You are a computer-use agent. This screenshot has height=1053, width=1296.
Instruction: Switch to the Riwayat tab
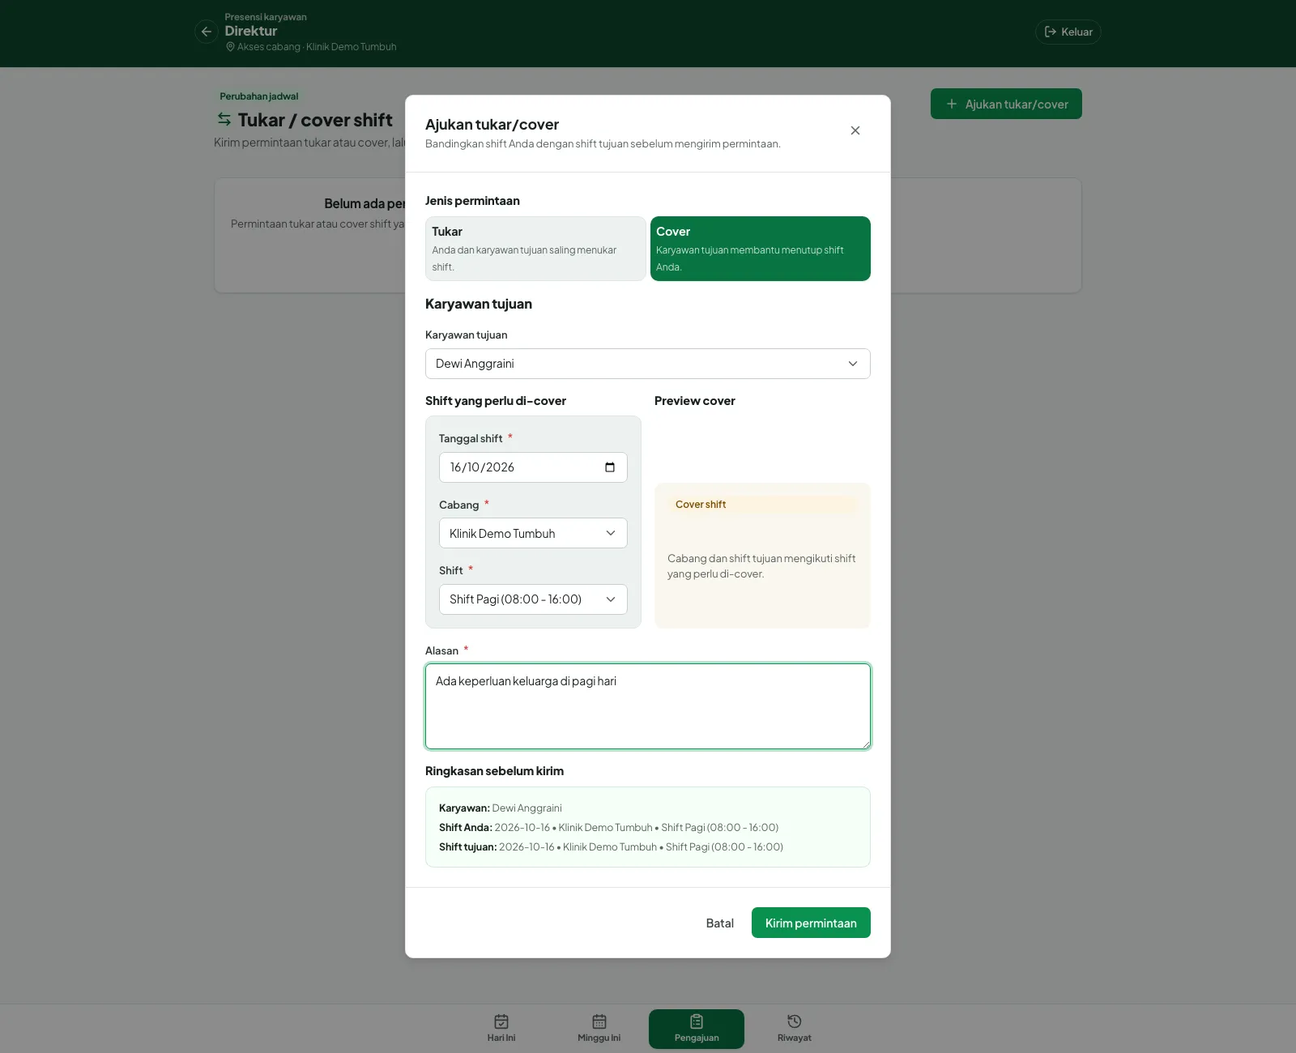click(795, 1029)
